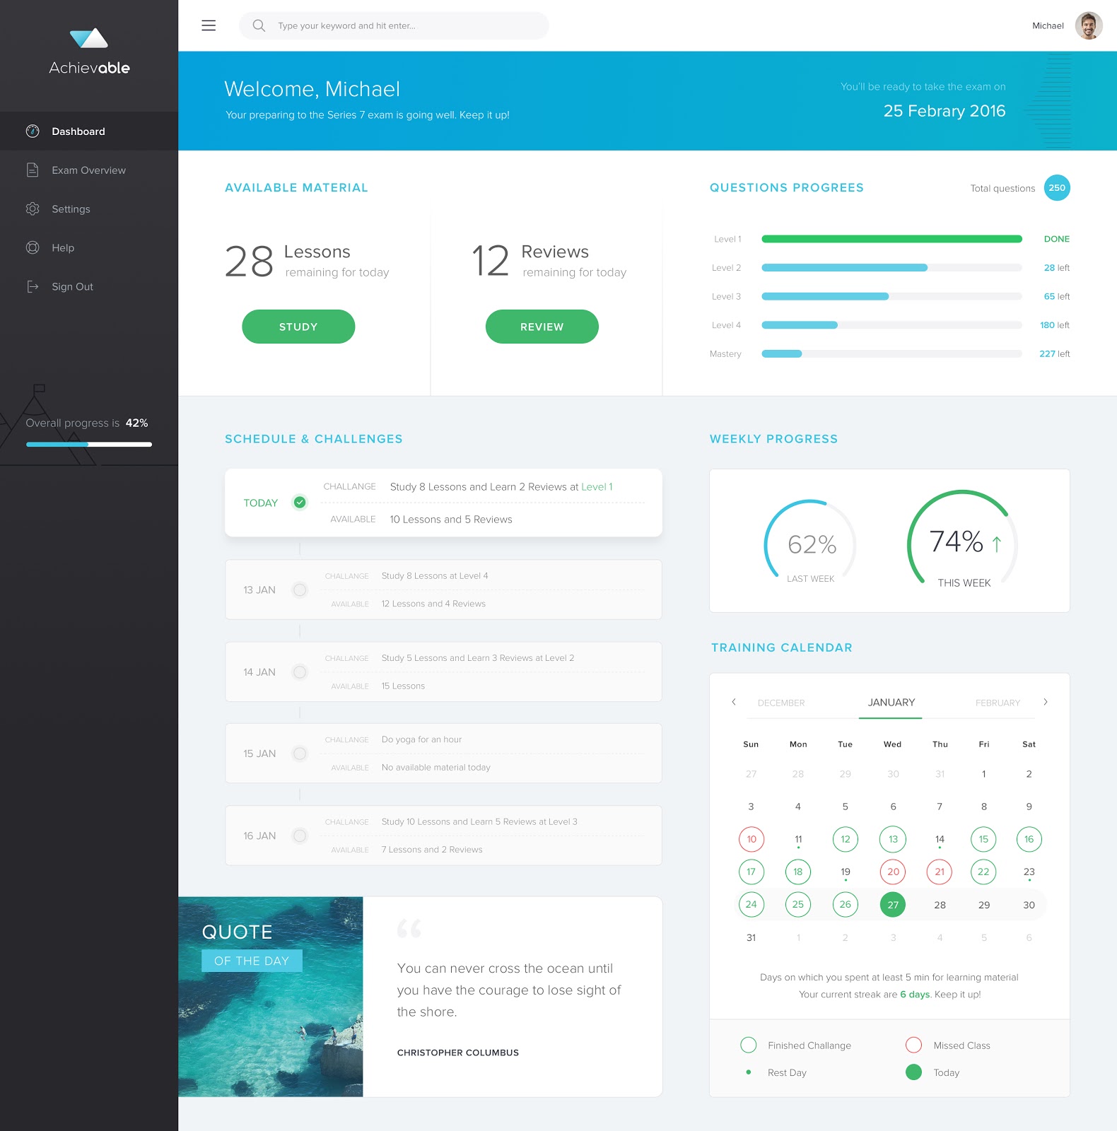Click the Today legend filled circle
Image resolution: width=1117 pixels, height=1131 pixels.
pyautogui.click(x=913, y=1072)
